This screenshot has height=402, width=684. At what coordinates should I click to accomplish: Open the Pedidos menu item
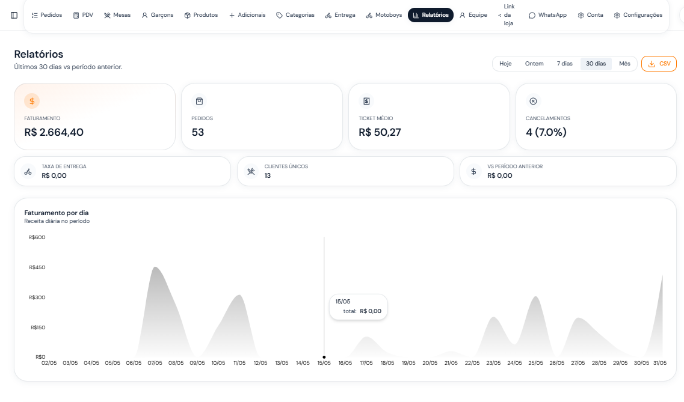pyautogui.click(x=47, y=15)
